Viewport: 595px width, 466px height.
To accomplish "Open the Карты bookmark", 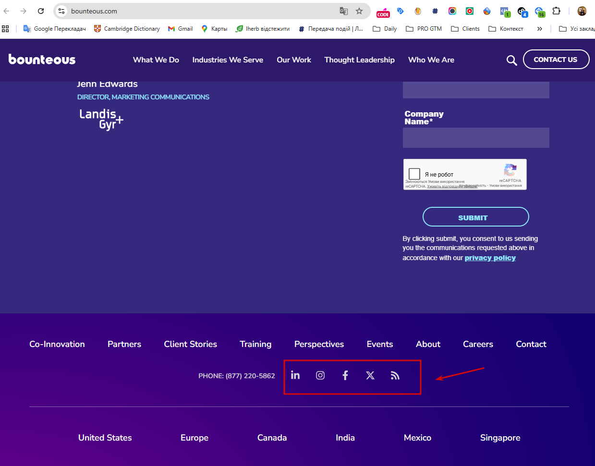I will 214,29.
